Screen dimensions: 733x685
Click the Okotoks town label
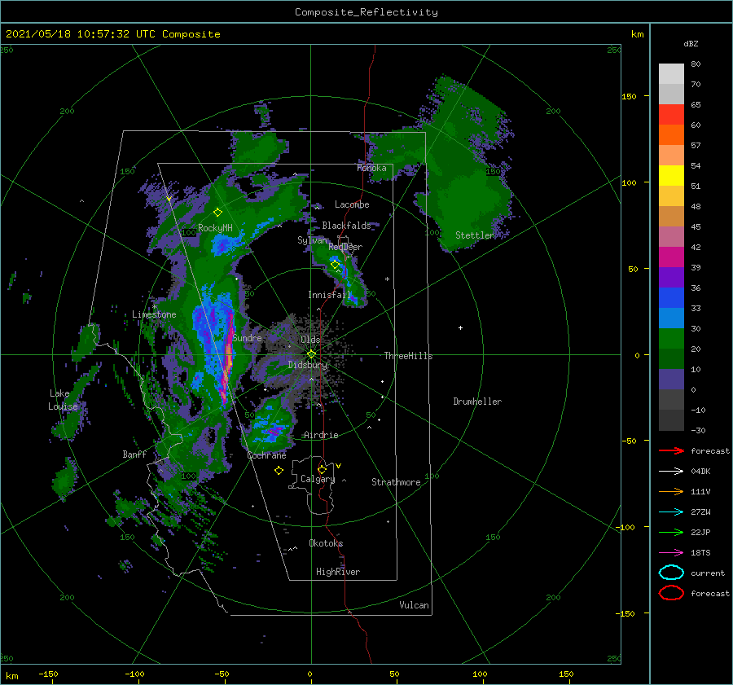tap(326, 543)
